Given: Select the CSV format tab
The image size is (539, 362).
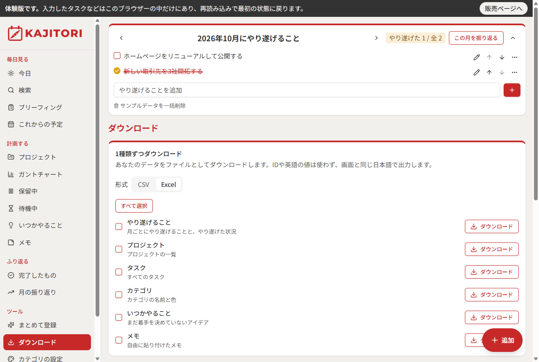Looking at the screenshot, I should point(144,184).
